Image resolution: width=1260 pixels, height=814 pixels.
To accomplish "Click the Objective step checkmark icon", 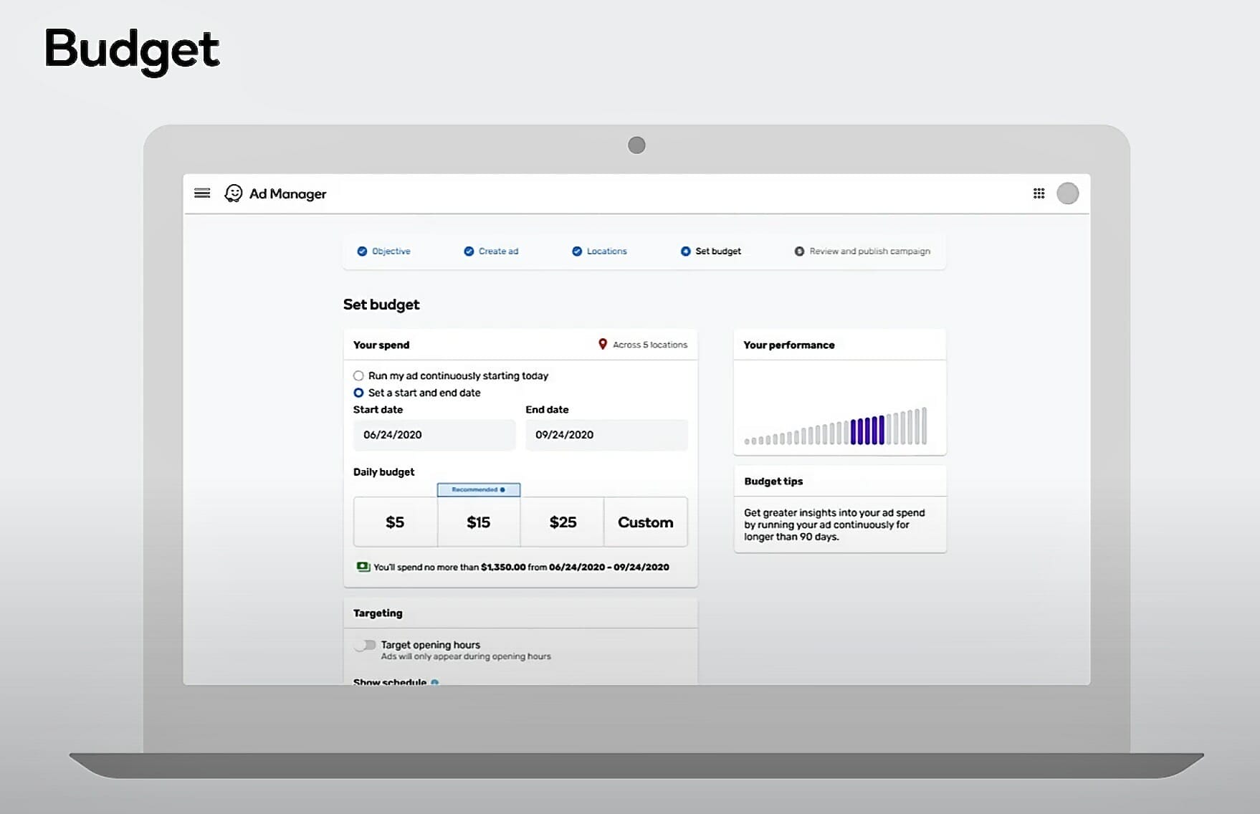I will 362,252.
